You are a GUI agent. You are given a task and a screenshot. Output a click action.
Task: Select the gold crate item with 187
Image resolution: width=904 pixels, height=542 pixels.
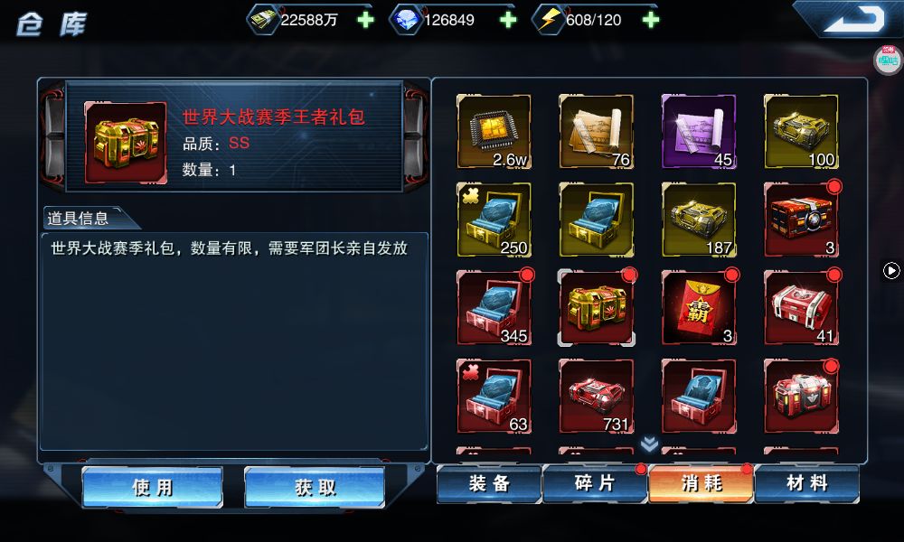(699, 220)
